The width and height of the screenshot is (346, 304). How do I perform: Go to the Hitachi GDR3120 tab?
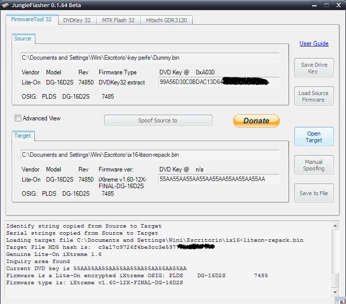click(x=166, y=20)
